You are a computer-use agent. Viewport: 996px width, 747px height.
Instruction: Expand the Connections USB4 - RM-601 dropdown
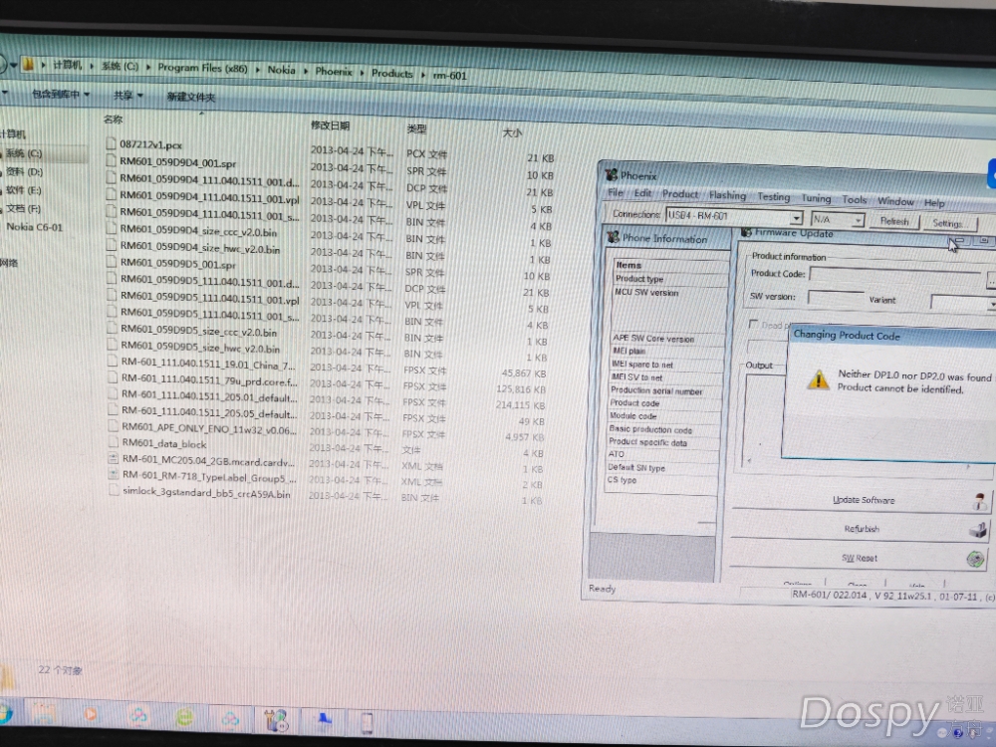pos(796,219)
